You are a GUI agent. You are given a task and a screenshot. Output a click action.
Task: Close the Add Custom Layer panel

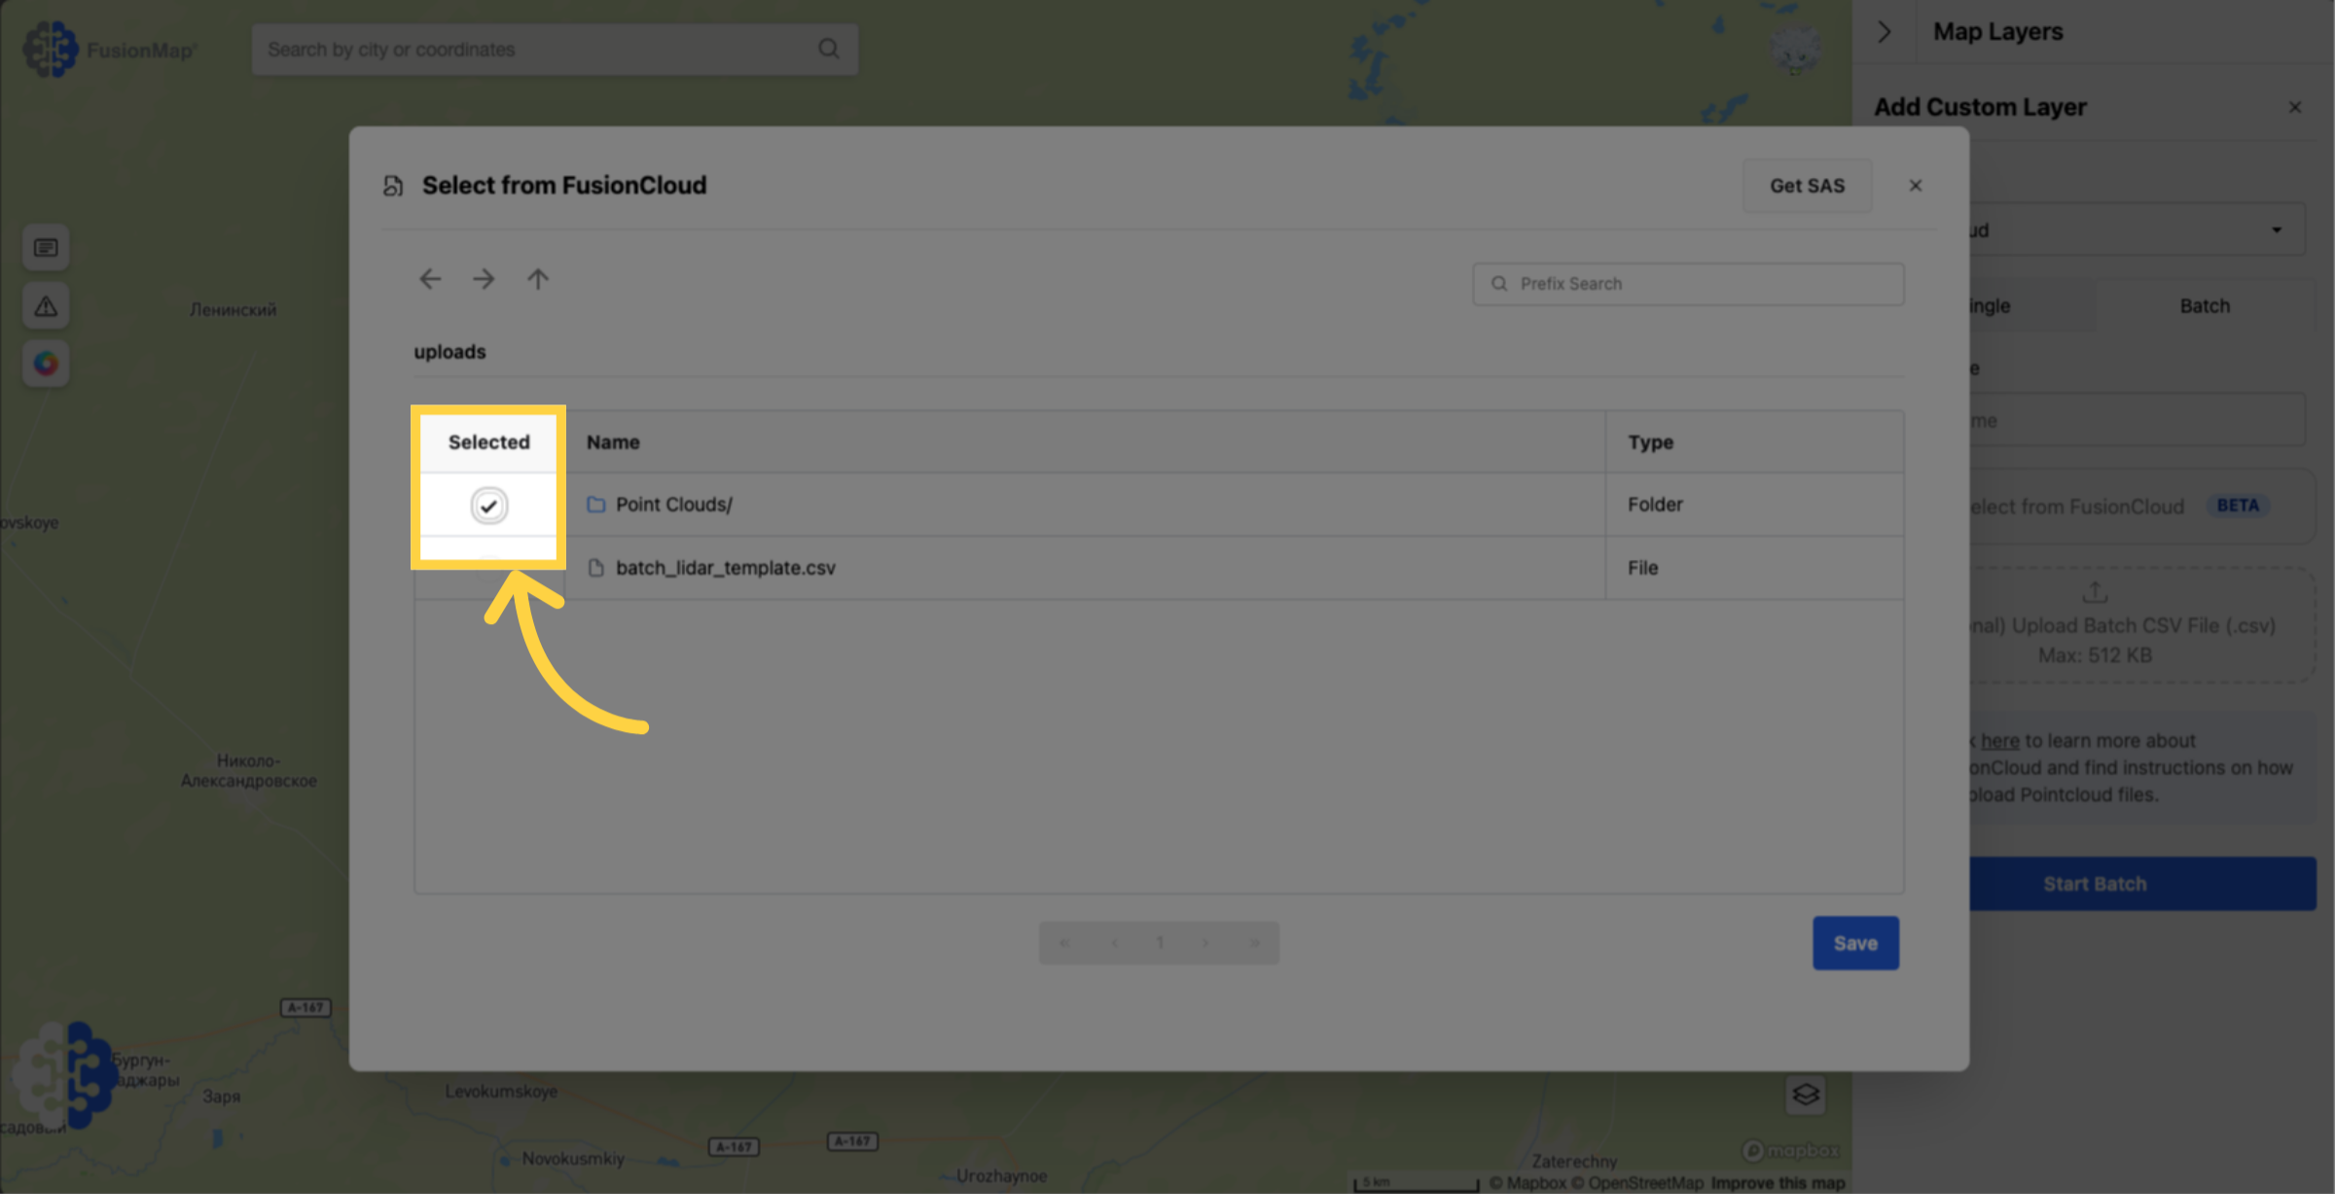[x=2295, y=107]
